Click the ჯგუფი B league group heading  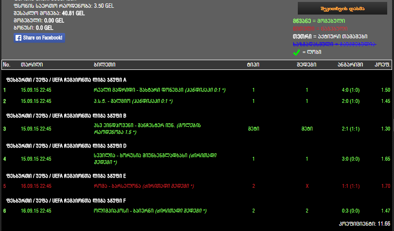pos(67,116)
